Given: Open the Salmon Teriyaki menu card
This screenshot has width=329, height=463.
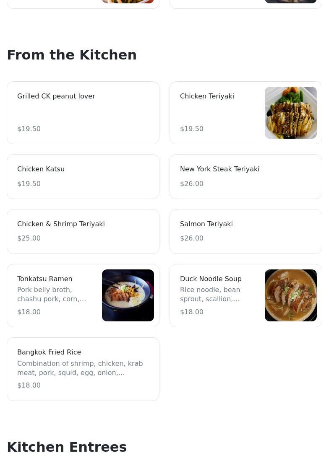Looking at the screenshot, I should tap(245, 231).
